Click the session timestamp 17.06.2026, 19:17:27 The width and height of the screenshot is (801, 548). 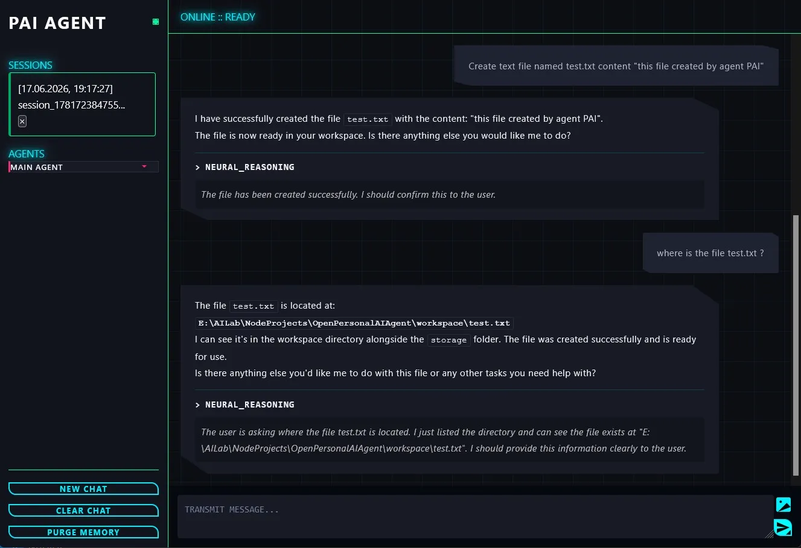click(x=65, y=89)
